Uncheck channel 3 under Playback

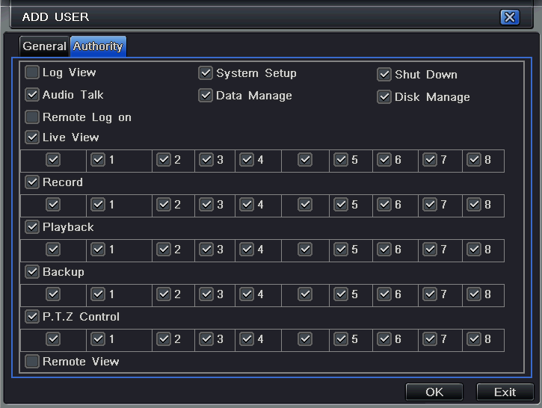tap(206, 250)
